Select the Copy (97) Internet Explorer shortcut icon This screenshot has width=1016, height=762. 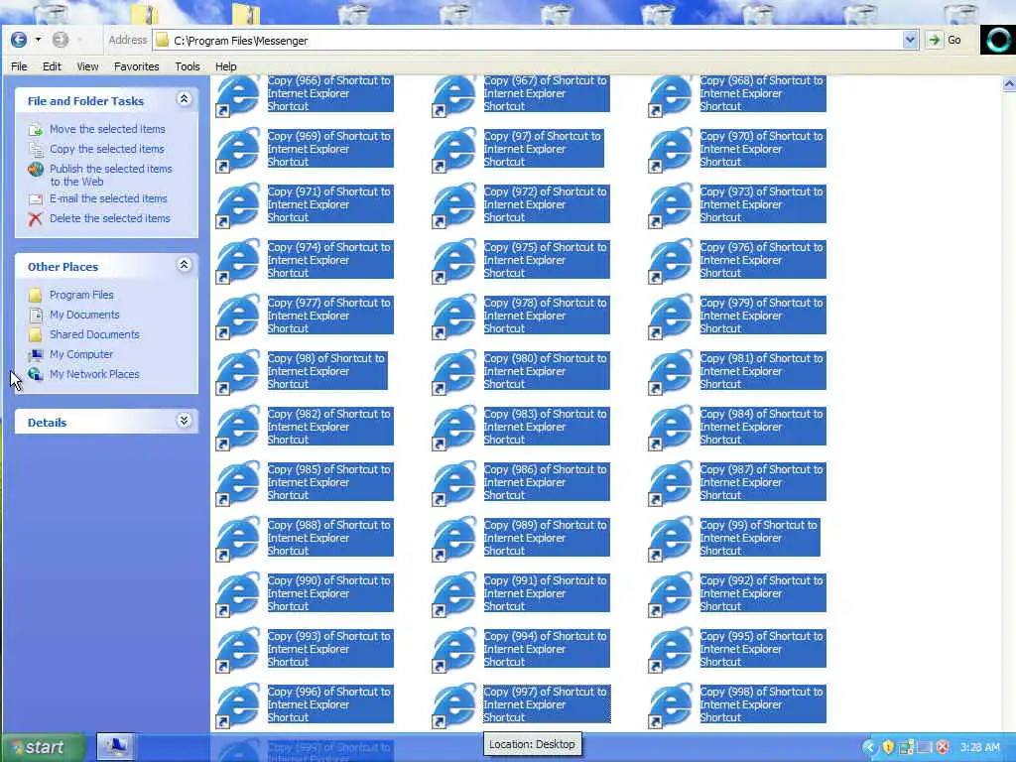pyautogui.click(x=454, y=151)
